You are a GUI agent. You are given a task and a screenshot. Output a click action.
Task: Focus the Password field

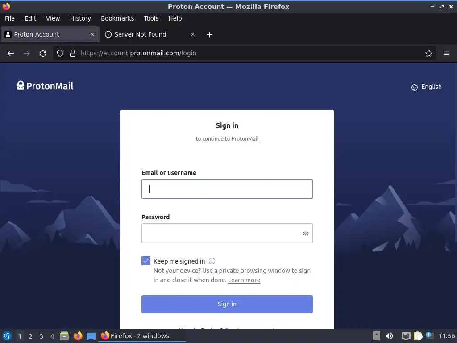pos(227,233)
